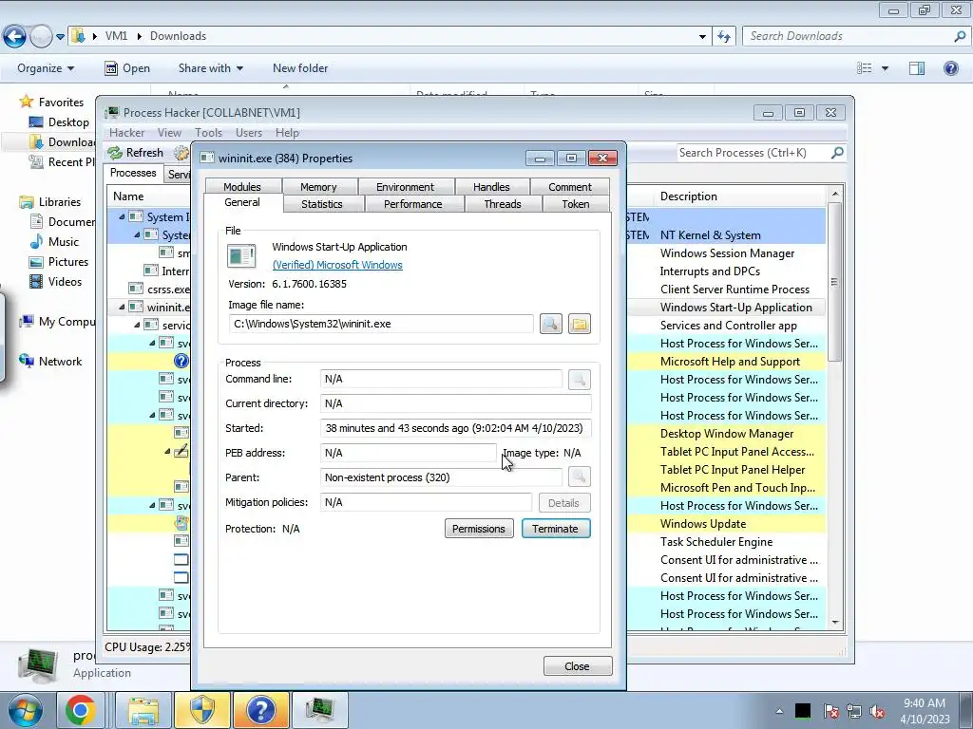Switch to the Threads tab
This screenshot has width=973, height=729.
[x=503, y=204]
